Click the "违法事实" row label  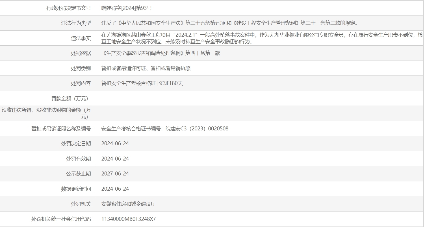pyautogui.click(x=81, y=38)
